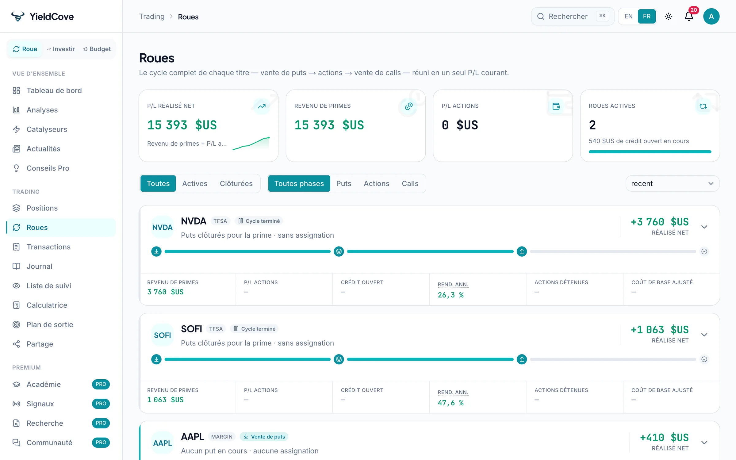This screenshot has width=736, height=460.
Task: Go to Catalyseurs lightning section
Action: [x=61, y=129]
